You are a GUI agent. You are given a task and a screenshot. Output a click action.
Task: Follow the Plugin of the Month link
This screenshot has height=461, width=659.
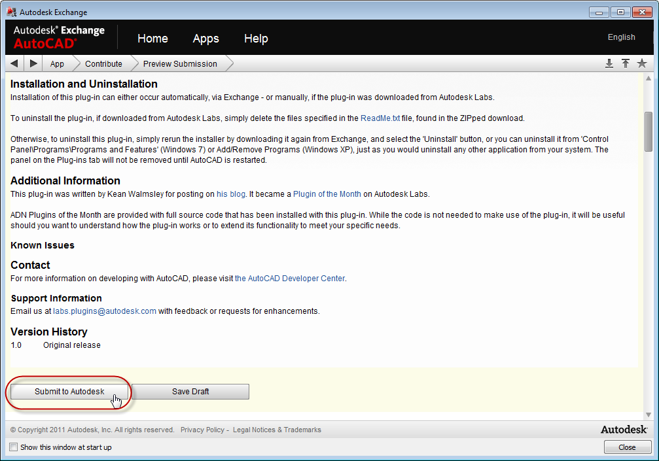[x=327, y=194]
